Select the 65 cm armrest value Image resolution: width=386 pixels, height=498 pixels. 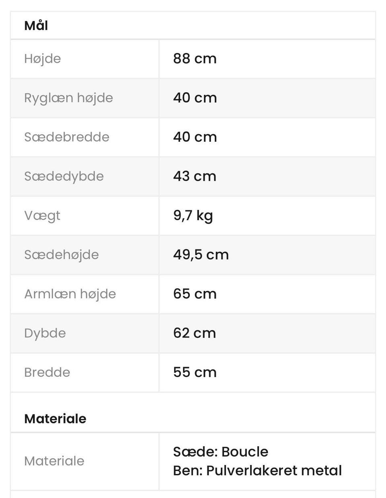(x=195, y=294)
